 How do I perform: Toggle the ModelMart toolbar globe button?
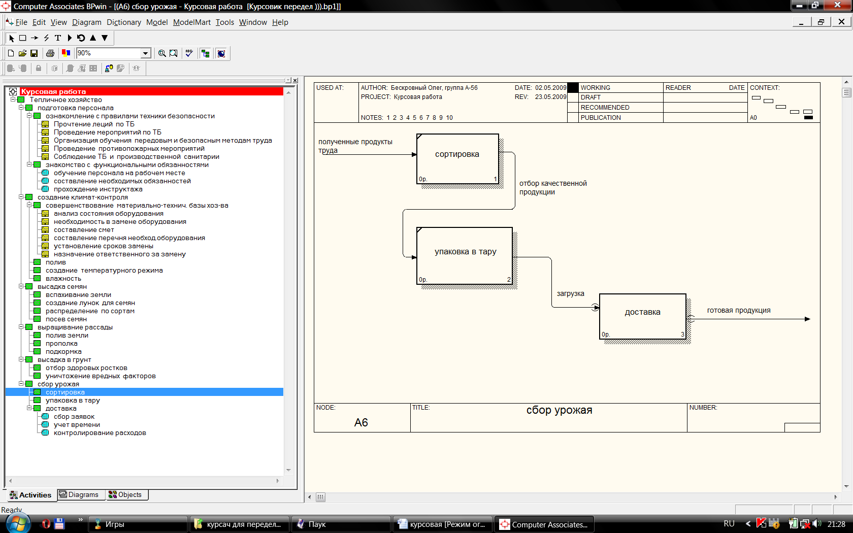tap(221, 53)
